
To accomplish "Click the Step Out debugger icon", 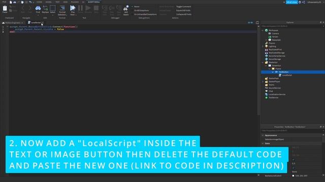I will pos(119,8).
